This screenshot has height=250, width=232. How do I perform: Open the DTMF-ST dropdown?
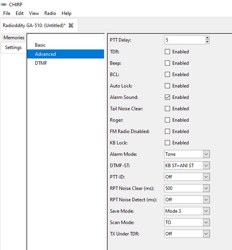pyautogui.click(x=187, y=166)
